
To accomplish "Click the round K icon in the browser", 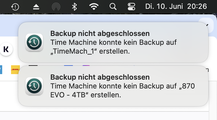I will click(6, 49).
